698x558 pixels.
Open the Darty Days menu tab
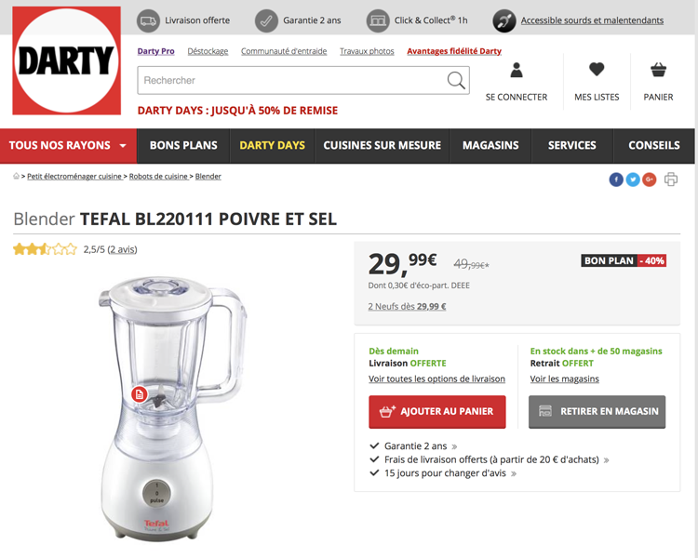tap(272, 145)
